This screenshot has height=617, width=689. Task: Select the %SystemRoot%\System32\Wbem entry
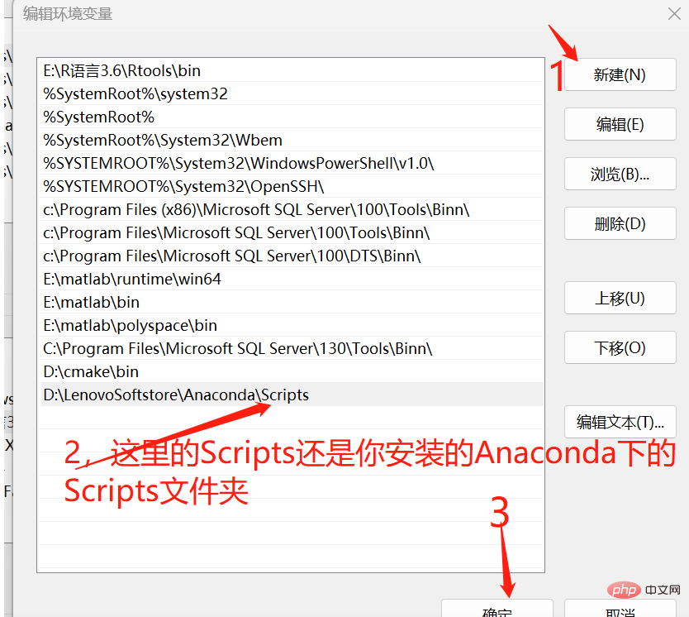[x=291, y=140]
